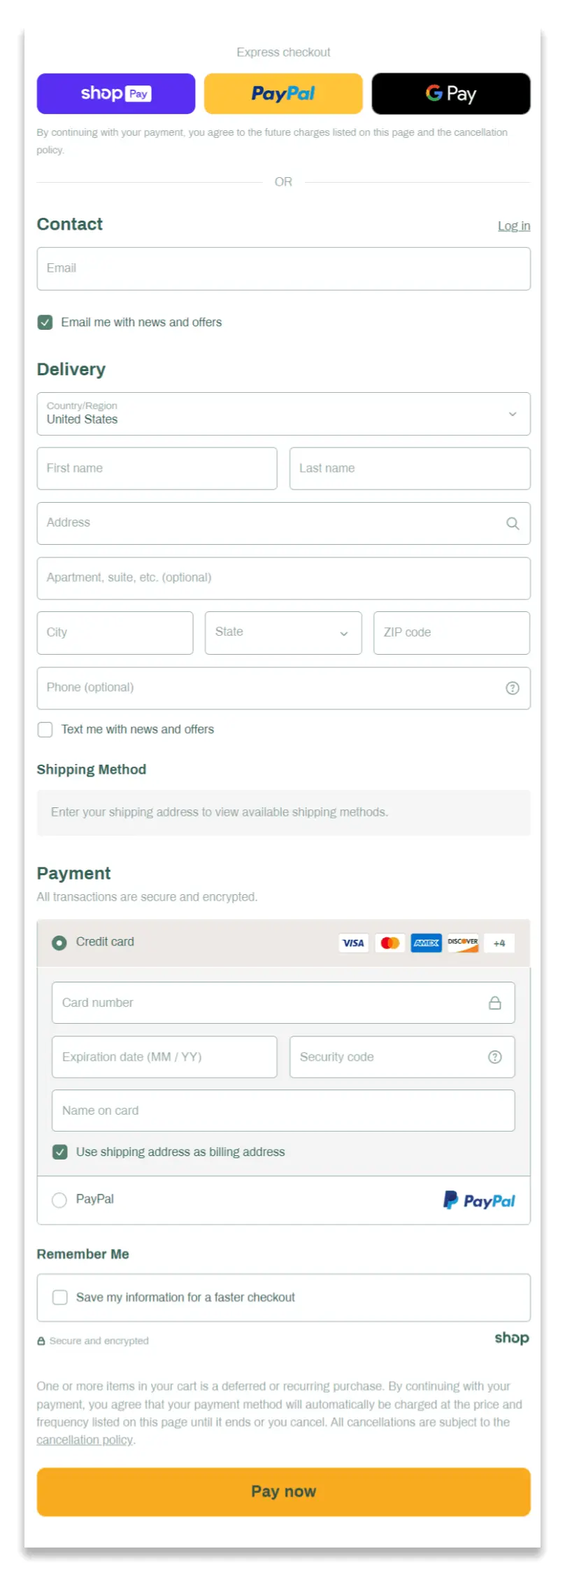Click the lock icon in Card number
This screenshot has height=1572, width=565.
[495, 1003]
